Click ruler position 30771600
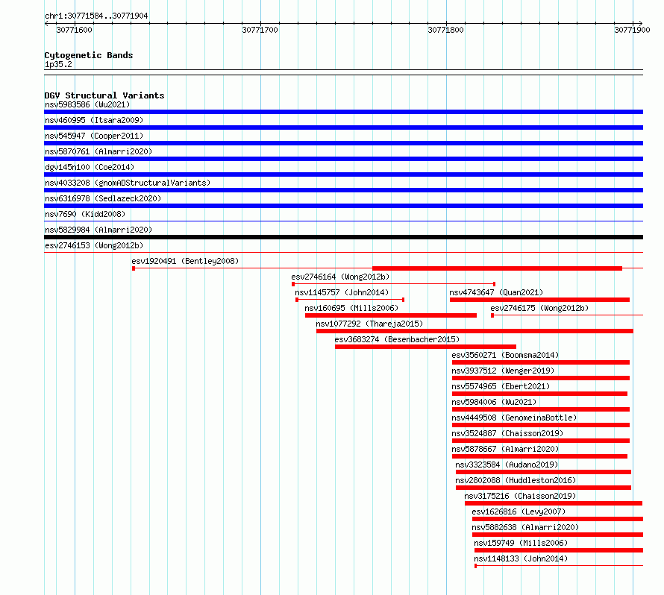Image resolution: width=664 pixels, height=595 pixels. point(74,30)
